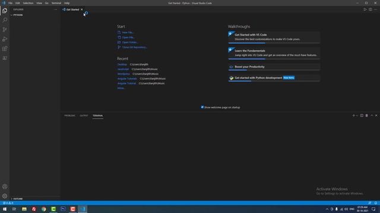The width and height of the screenshot is (380, 213).
Task: Select the Terminal panel tab
Action: (x=97, y=116)
